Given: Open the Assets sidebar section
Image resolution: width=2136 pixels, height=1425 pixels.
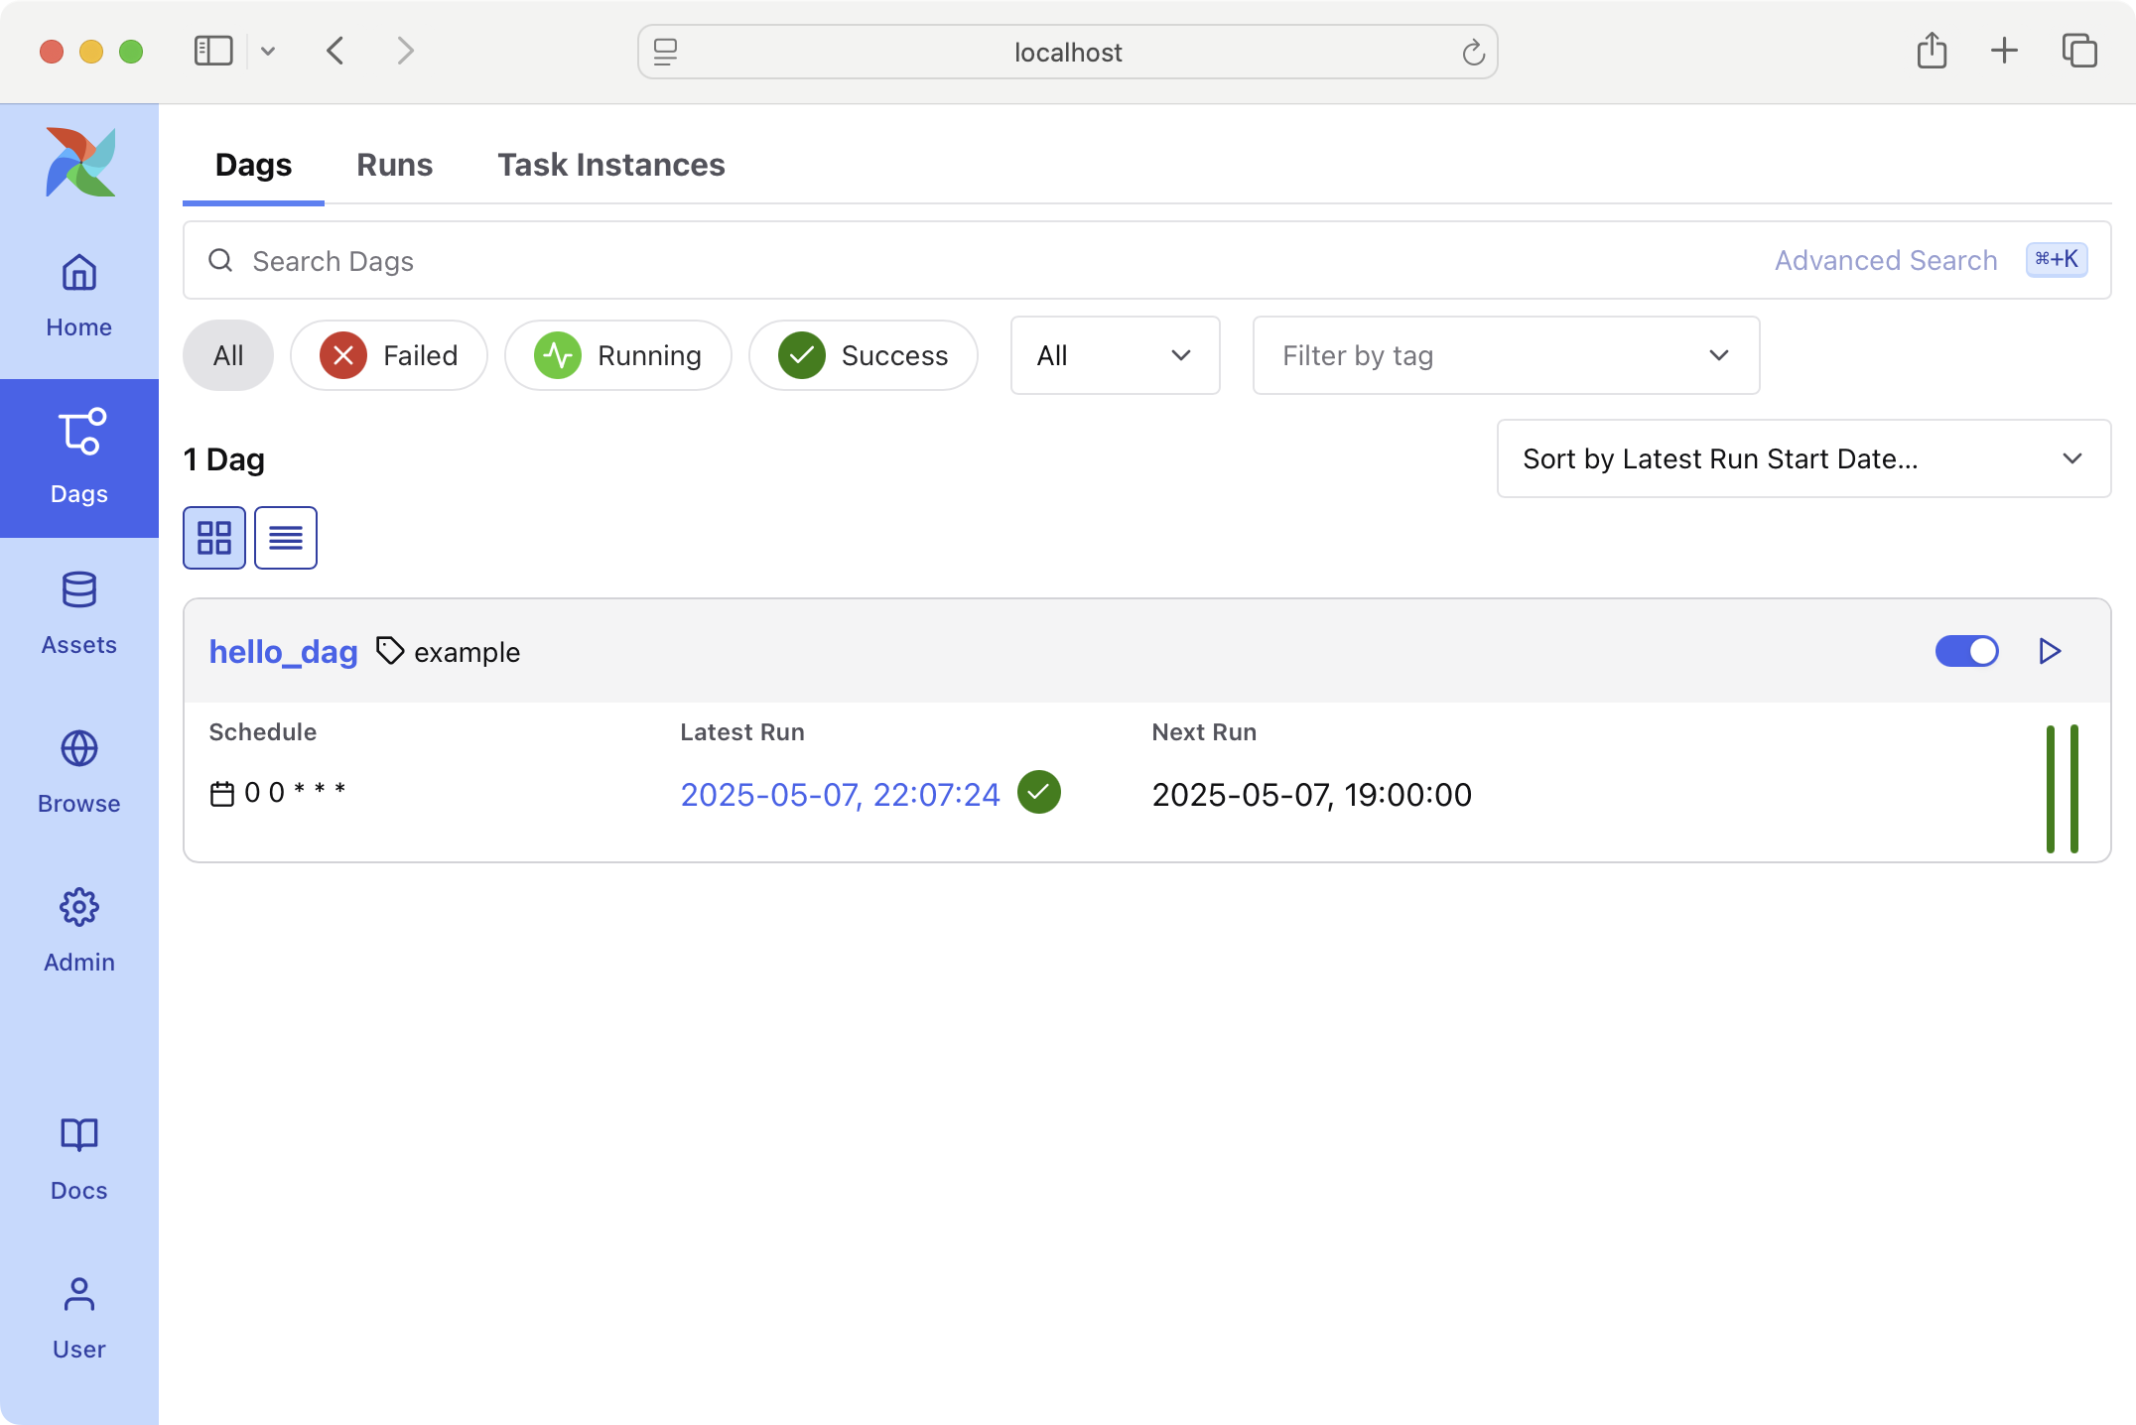Looking at the screenshot, I should [78, 612].
